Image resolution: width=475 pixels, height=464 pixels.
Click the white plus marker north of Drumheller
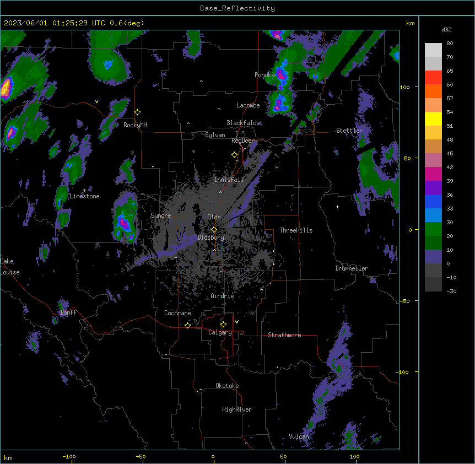click(337, 207)
